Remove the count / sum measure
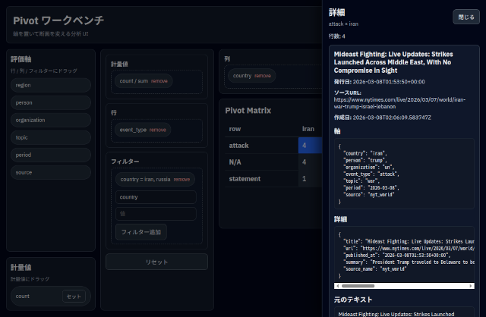The width and height of the screenshot is (486, 317). 159,80
